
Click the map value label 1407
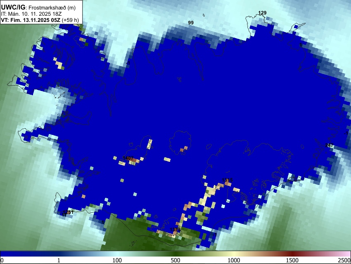pyautogui.click(x=128, y=158)
